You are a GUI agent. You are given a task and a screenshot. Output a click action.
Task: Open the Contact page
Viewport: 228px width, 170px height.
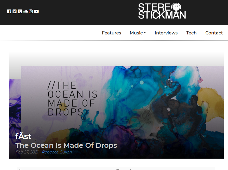click(214, 33)
